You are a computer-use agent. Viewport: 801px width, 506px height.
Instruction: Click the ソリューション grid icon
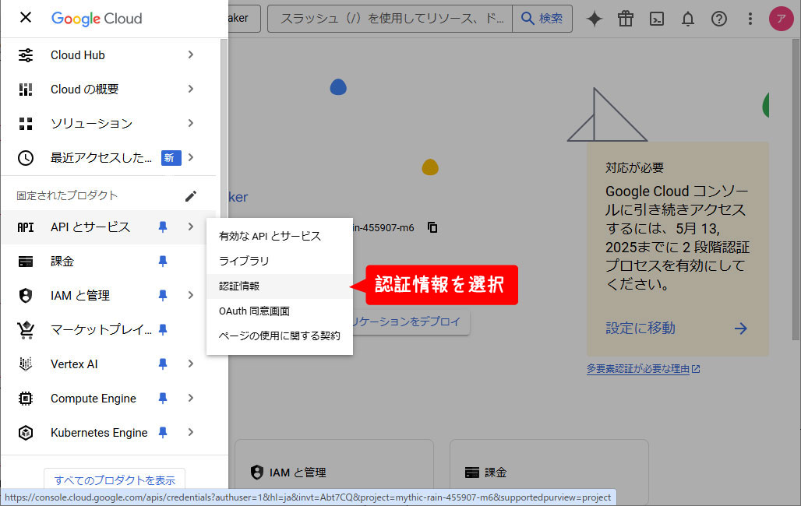26,124
